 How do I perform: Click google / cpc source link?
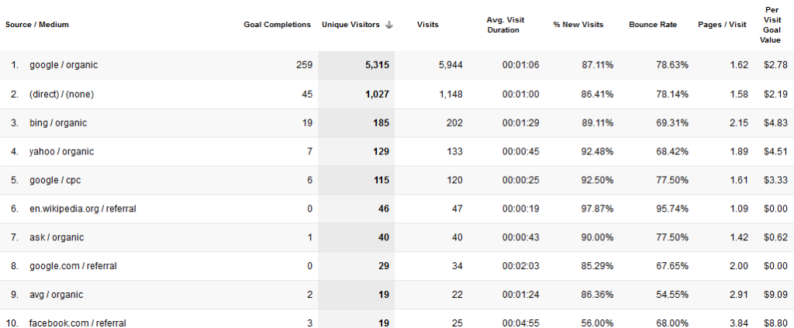(56, 180)
